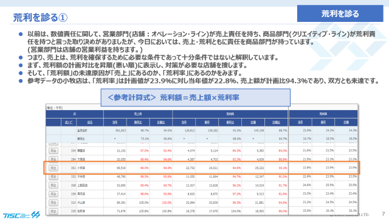Select planned gross profit 25,222

click(260, 168)
